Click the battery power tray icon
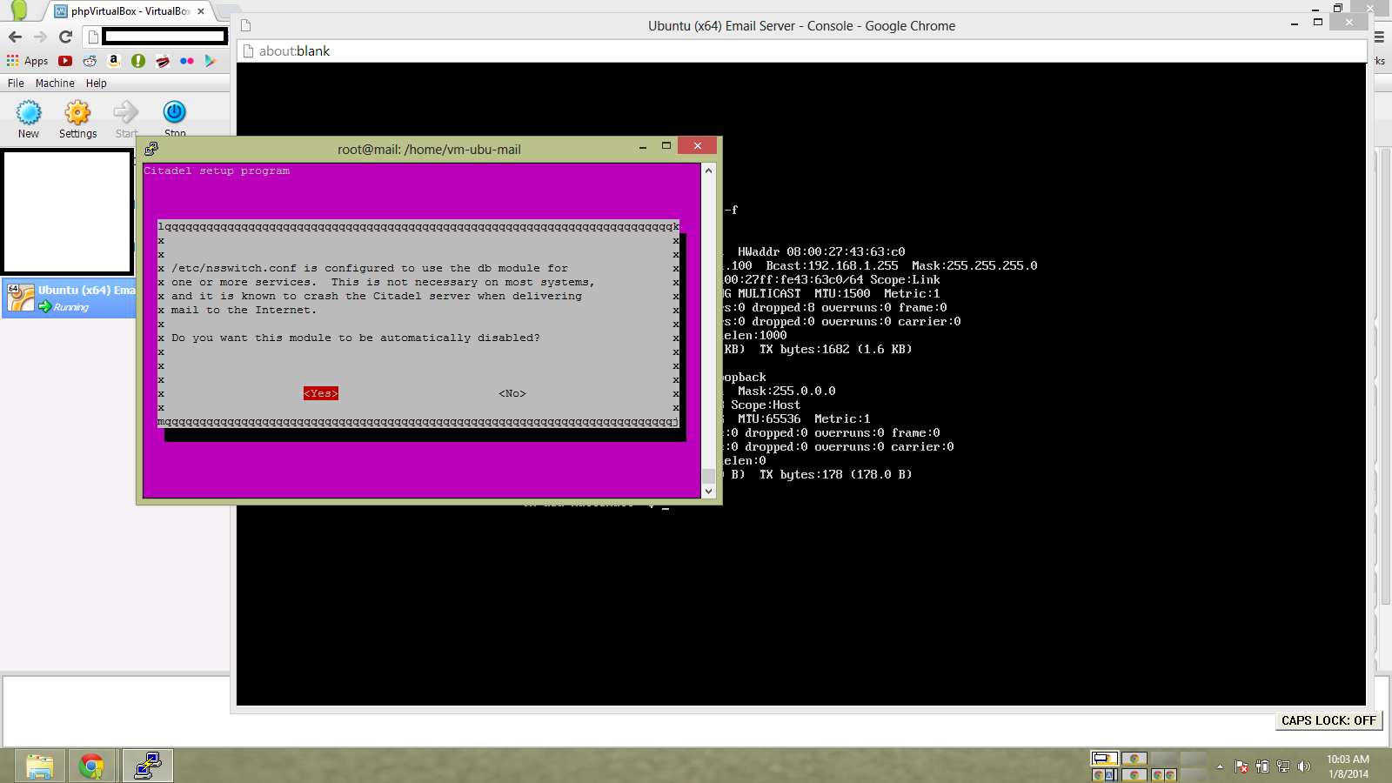Viewport: 1392px width, 783px height. (1262, 766)
